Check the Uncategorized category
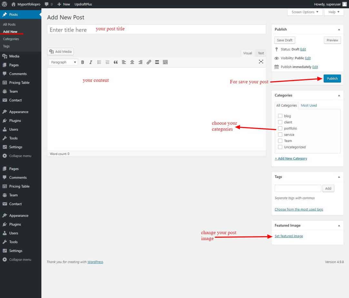This screenshot has width=349, height=298. click(x=280, y=147)
